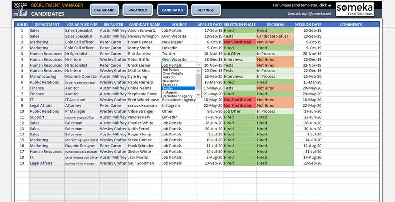Click Saul Goodman candidate name cell
The height and width of the screenshot is (202, 395).
click(x=144, y=163)
